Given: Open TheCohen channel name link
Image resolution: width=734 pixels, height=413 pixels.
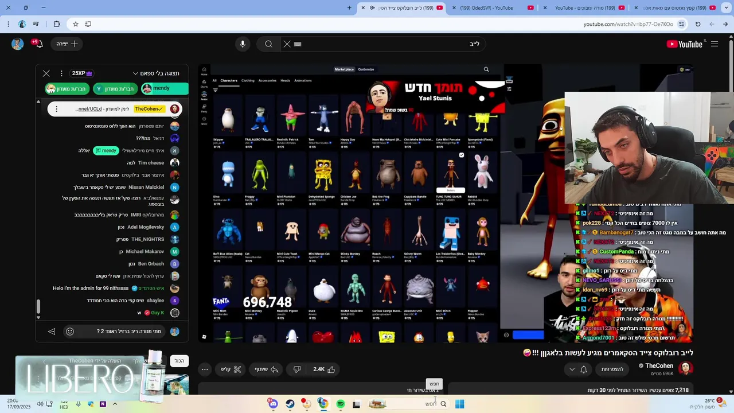Looking at the screenshot, I should 659,365.
